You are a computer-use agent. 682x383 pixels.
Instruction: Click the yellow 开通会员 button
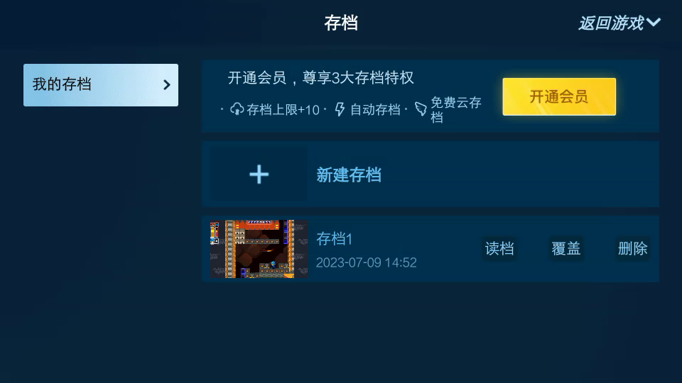(x=559, y=96)
